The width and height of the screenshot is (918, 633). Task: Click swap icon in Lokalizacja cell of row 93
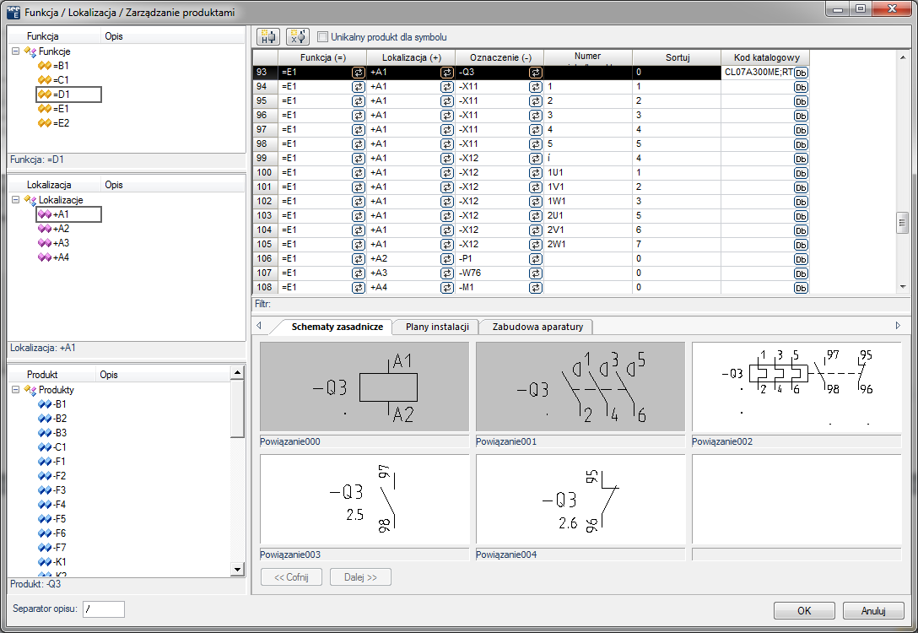point(446,73)
